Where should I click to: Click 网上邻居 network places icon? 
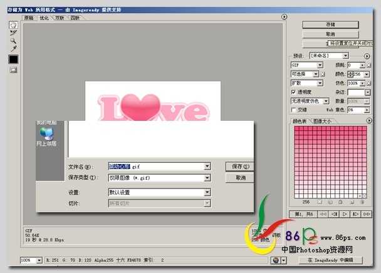pyautogui.click(x=46, y=137)
